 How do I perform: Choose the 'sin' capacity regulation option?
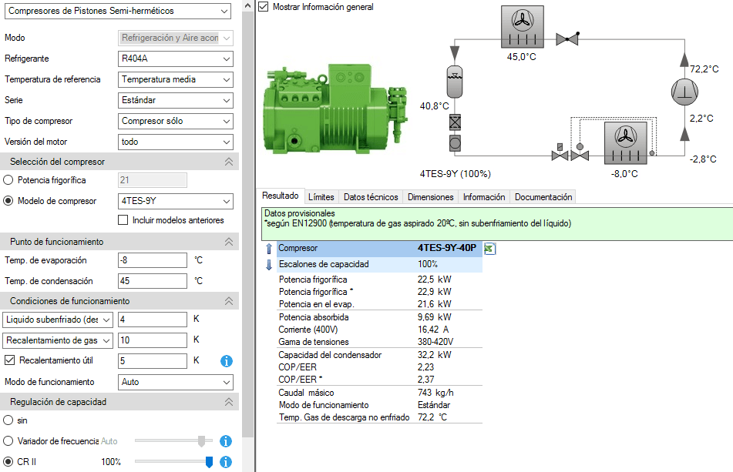8,420
